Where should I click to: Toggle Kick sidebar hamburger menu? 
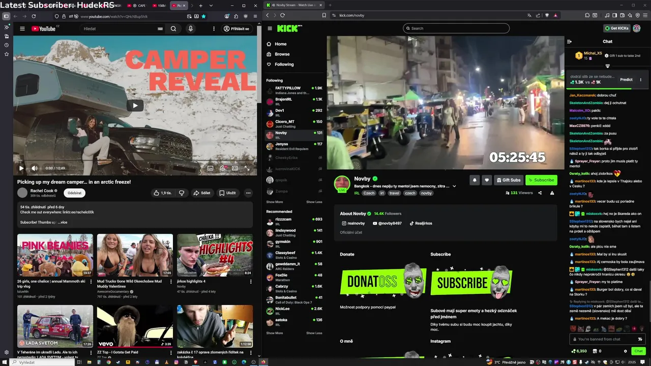tap(270, 28)
